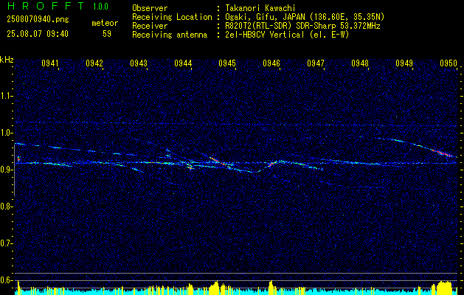This screenshot has height=295, width=464.
Task: Click the 0947 time marker
Action: tap(316, 63)
